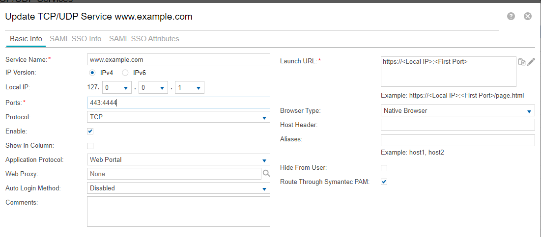Open the last Local IP octet dropdown
This screenshot has height=237, width=541.
190,88
